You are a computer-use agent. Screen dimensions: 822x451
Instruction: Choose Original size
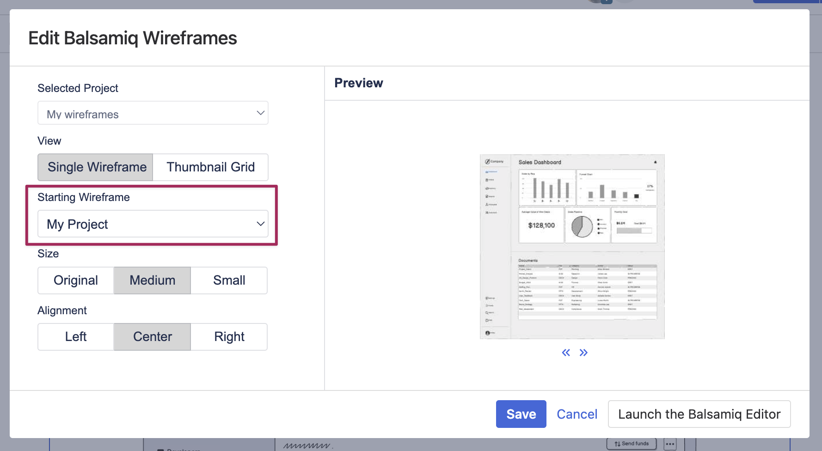pos(76,280)
